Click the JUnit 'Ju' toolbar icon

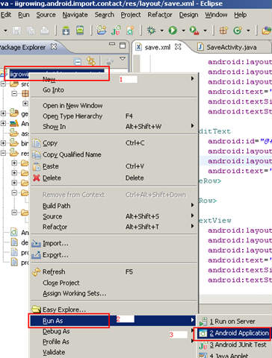click(116, 31)
